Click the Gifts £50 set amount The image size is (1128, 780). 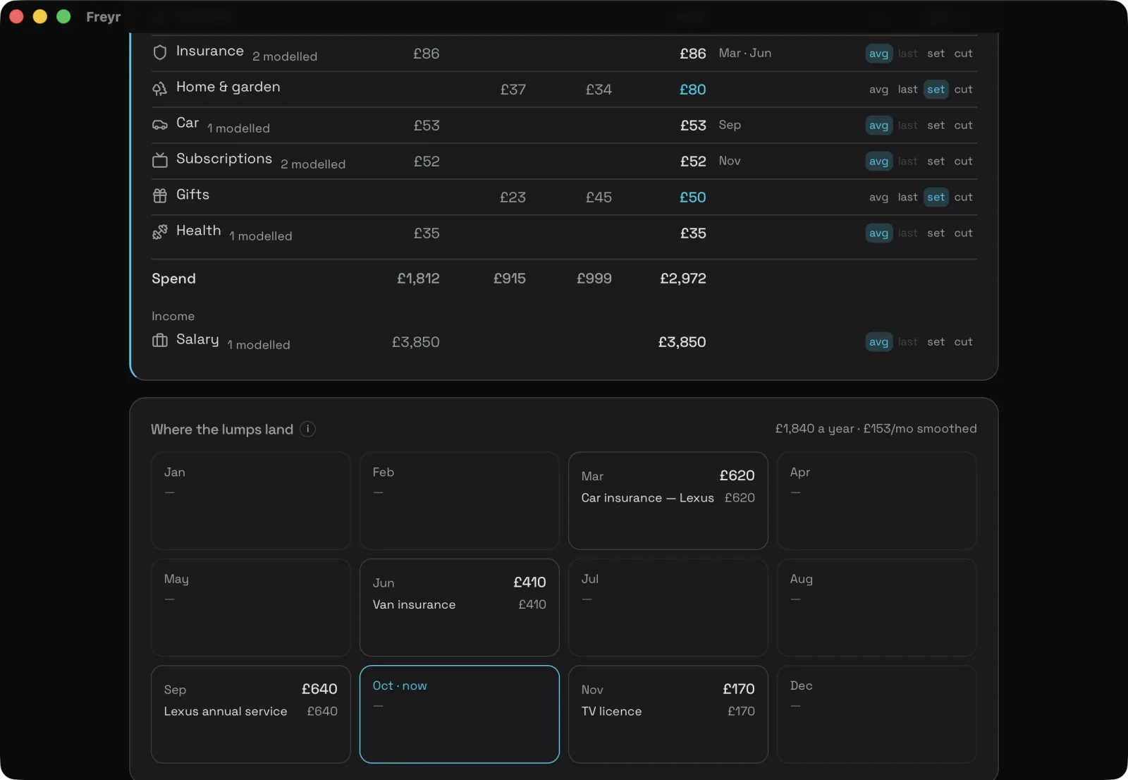[692, 197]
